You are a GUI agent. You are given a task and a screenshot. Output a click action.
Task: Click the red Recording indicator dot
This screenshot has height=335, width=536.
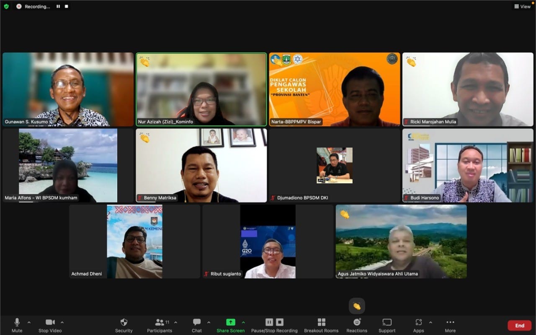tap(19, 6)
